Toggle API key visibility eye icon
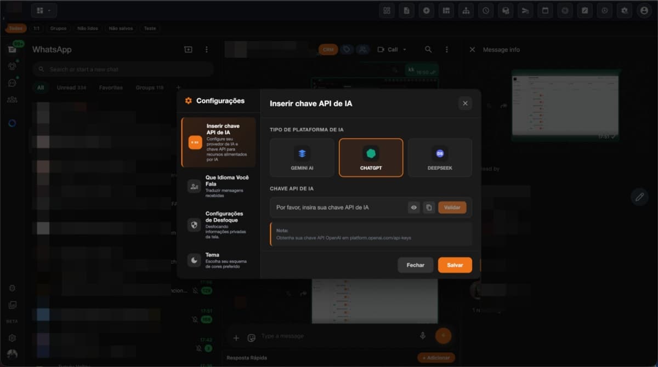 [x=414, y=208]
